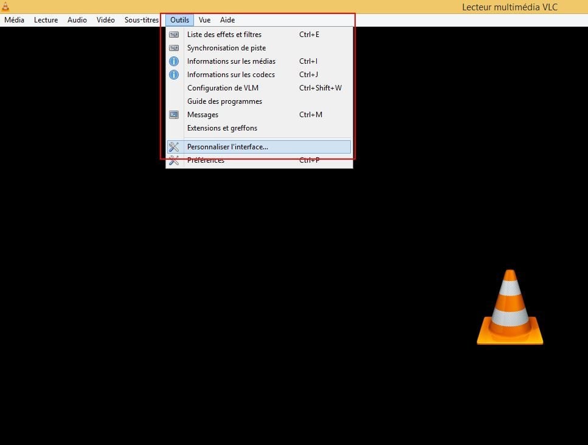This screenshot has height=445, width=588.
Task: Click the tools icon beside Préférences
Action: 174,160
